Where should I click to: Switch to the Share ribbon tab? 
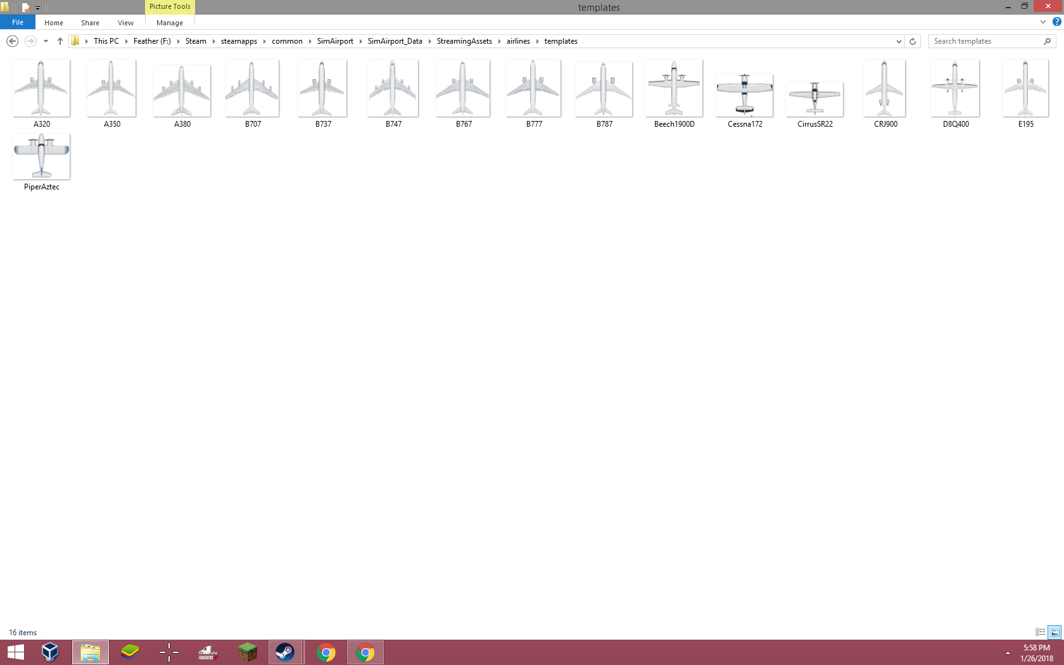pos(90,23)
